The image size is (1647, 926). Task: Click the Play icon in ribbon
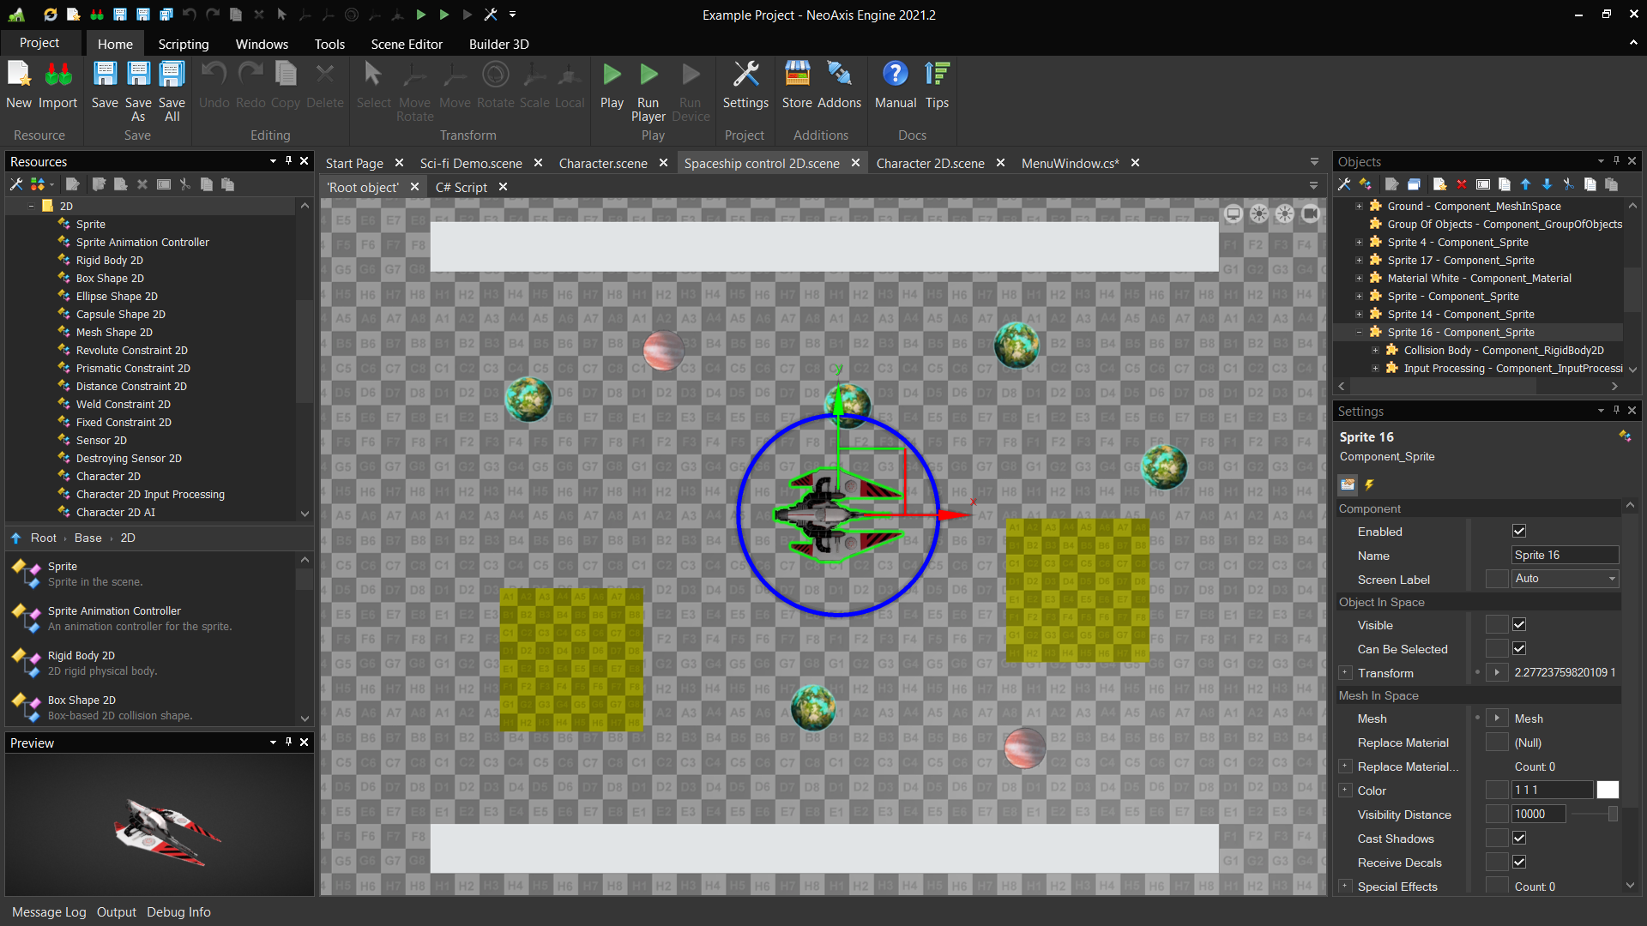pyautogui.click(x=612, y=75)
